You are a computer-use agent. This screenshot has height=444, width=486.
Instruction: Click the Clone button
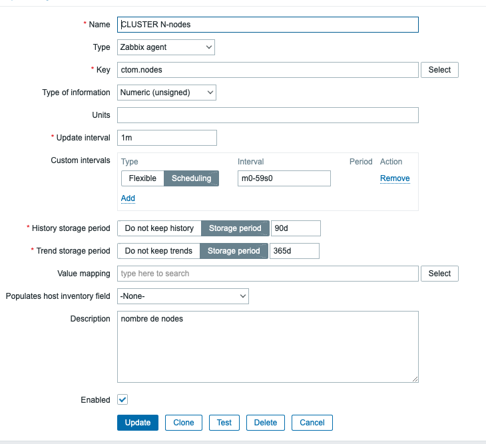pyautogui.click(x=184, y=423)
